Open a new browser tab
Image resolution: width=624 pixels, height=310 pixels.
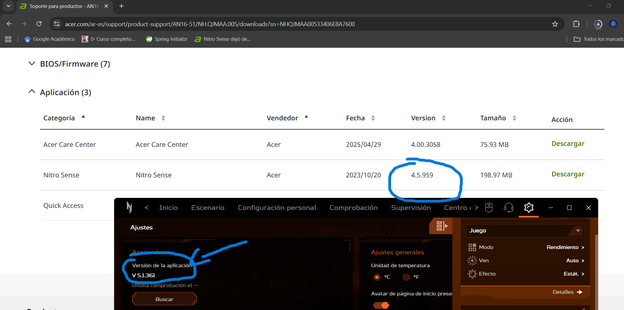click(x=121, y=6)
